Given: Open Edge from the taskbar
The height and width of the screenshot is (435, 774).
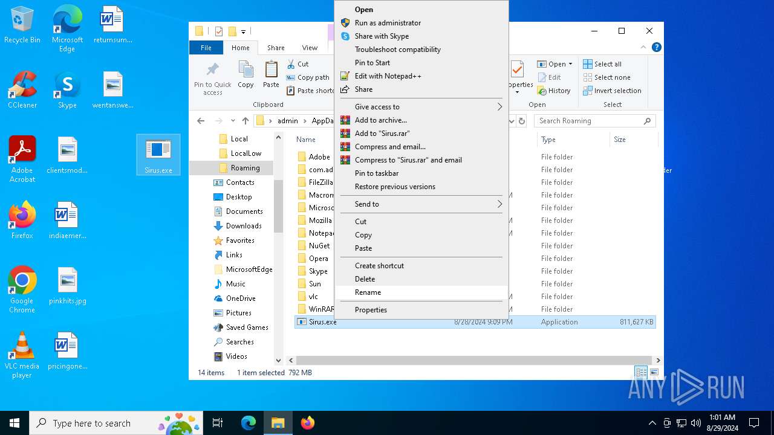Looking at the screenshot, I should pos(249,423).
